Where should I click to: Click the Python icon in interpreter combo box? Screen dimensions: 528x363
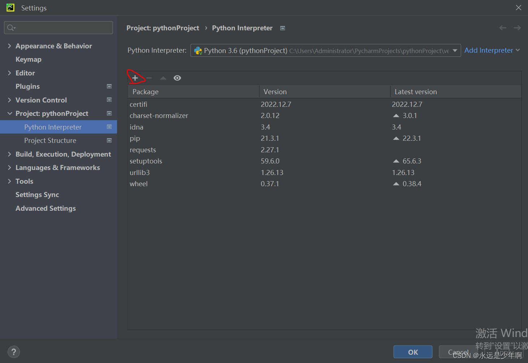click(198, 51)
